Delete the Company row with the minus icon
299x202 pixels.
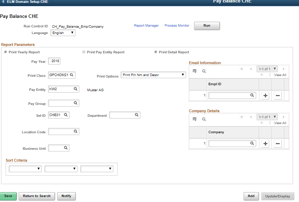tap(277, 143)
